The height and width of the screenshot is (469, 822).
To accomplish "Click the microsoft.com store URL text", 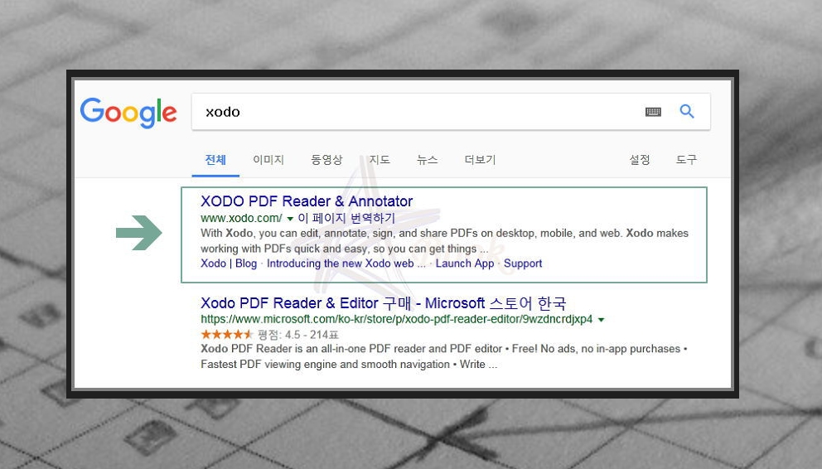I will tap(397, 319).
